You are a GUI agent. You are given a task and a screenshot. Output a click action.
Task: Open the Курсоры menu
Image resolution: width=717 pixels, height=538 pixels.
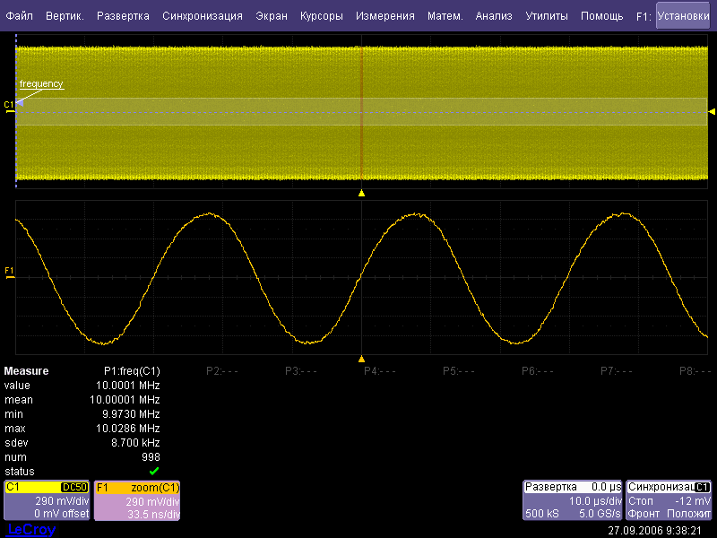click(321, 16)
